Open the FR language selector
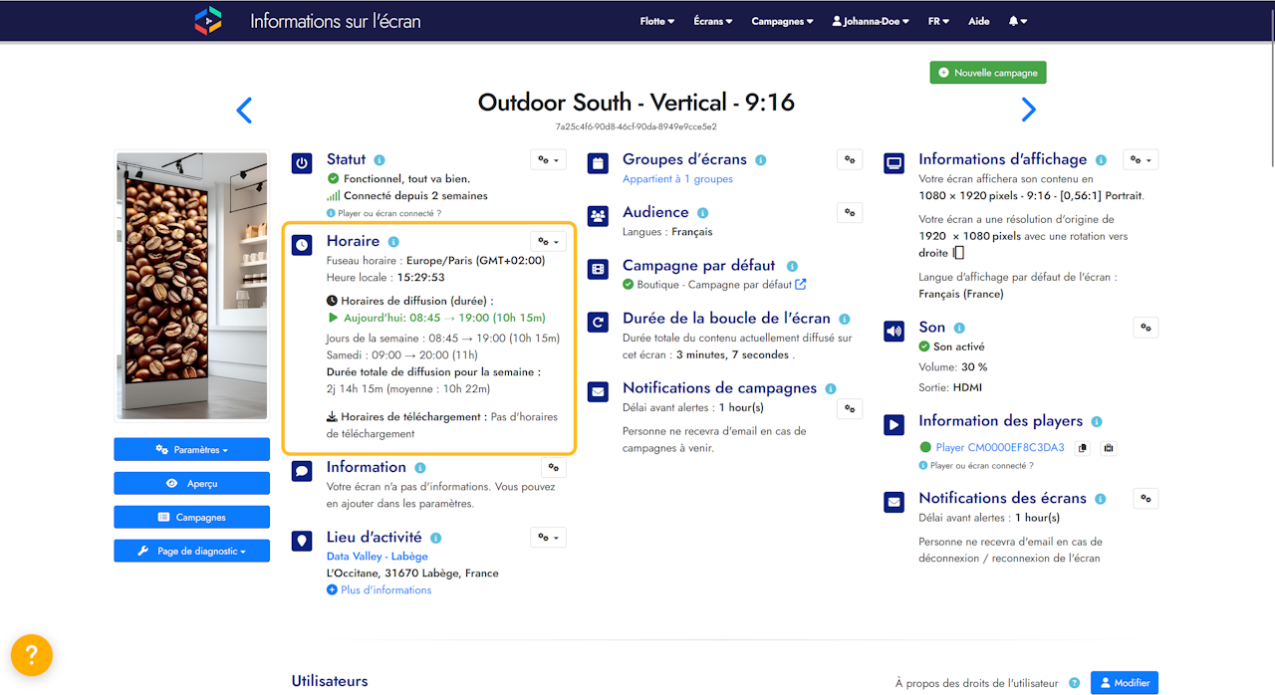 (938, 21)
